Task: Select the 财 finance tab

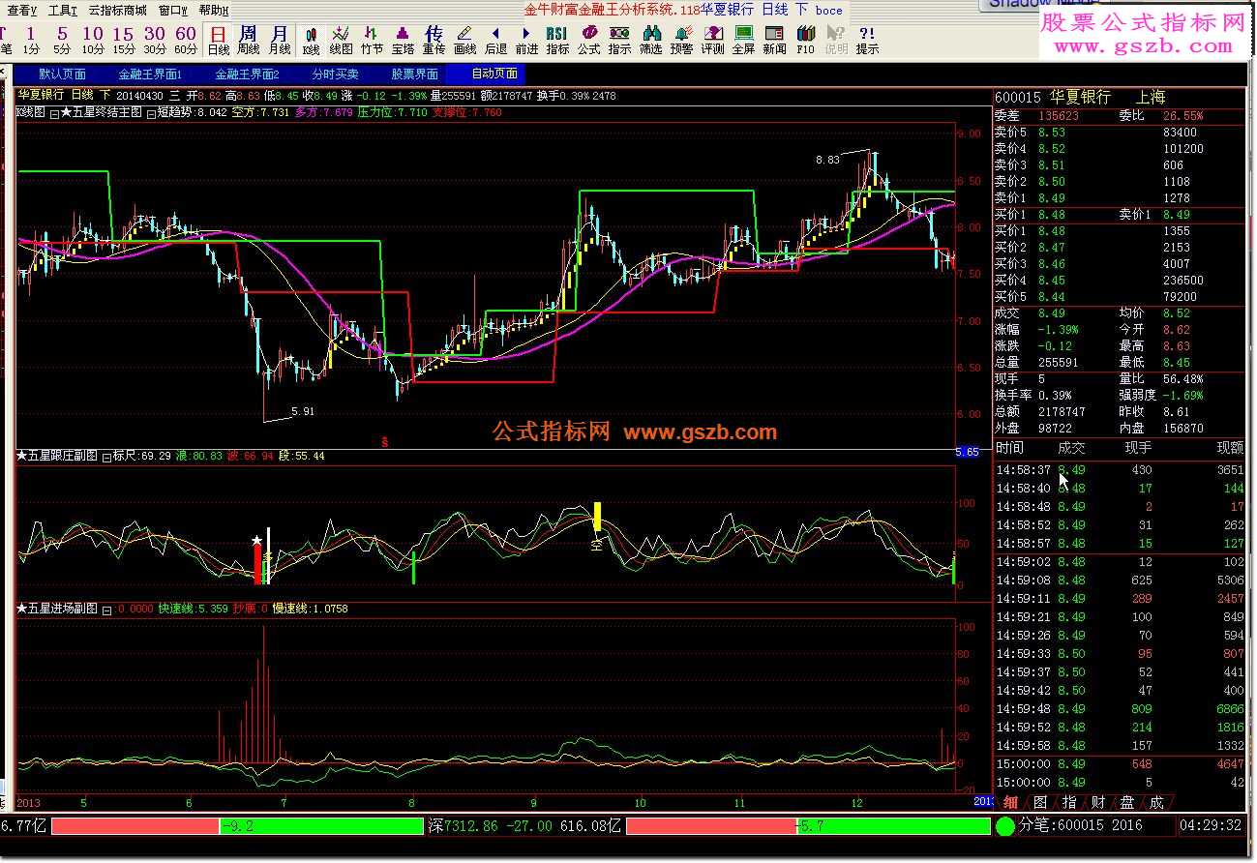Action: click(x=1098, y=802)
